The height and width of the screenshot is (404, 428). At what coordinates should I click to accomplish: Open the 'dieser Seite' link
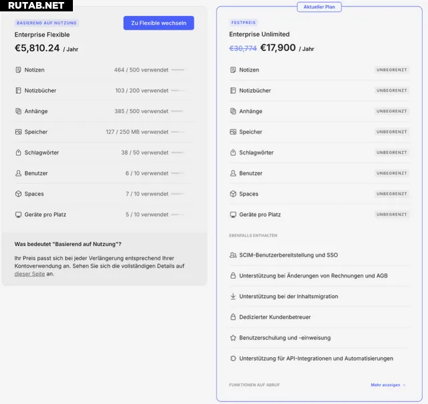pos(30,274)
